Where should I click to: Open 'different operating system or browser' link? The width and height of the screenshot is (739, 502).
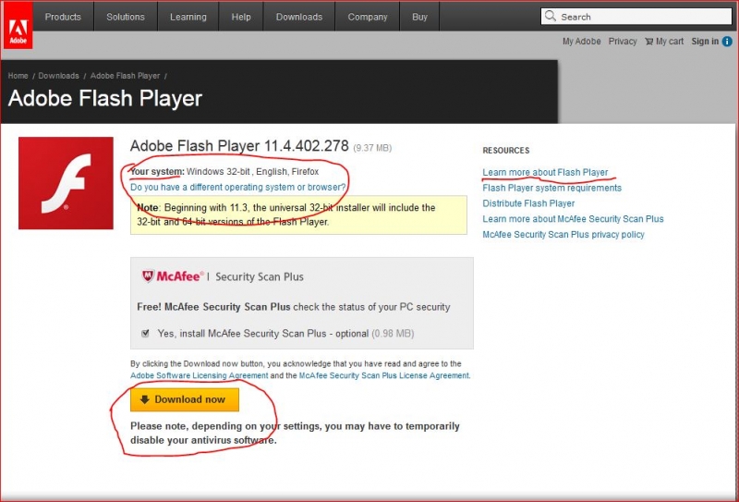pos(237,187)
